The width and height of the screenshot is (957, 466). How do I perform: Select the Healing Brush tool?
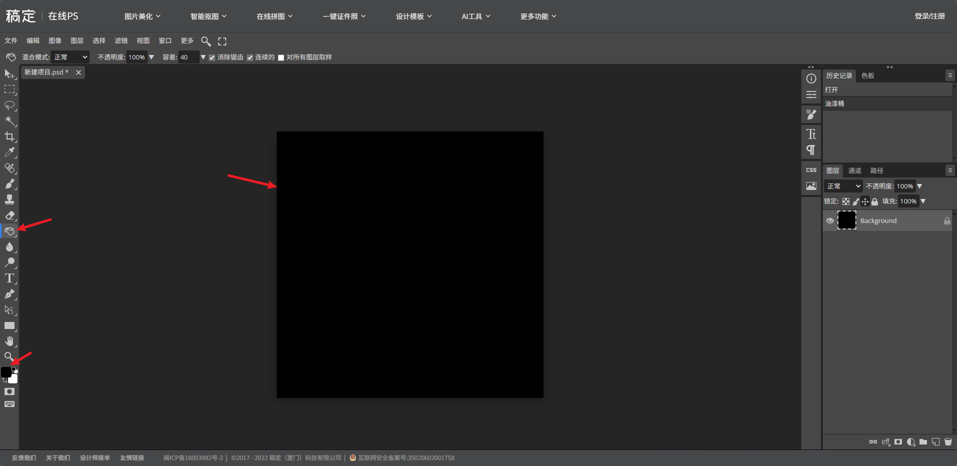tap(10, 168)
